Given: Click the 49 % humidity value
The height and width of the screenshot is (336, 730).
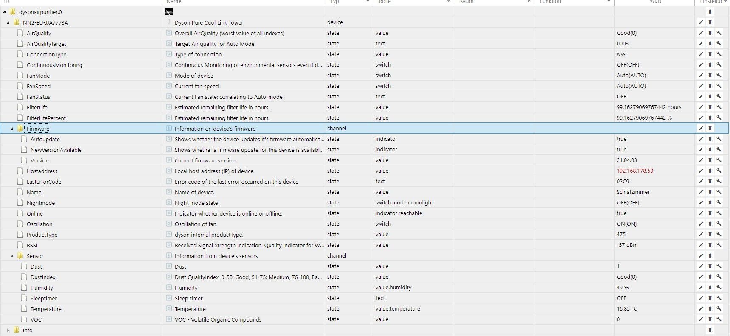Looking at the screenshot, I should click(x=623, y=288).
